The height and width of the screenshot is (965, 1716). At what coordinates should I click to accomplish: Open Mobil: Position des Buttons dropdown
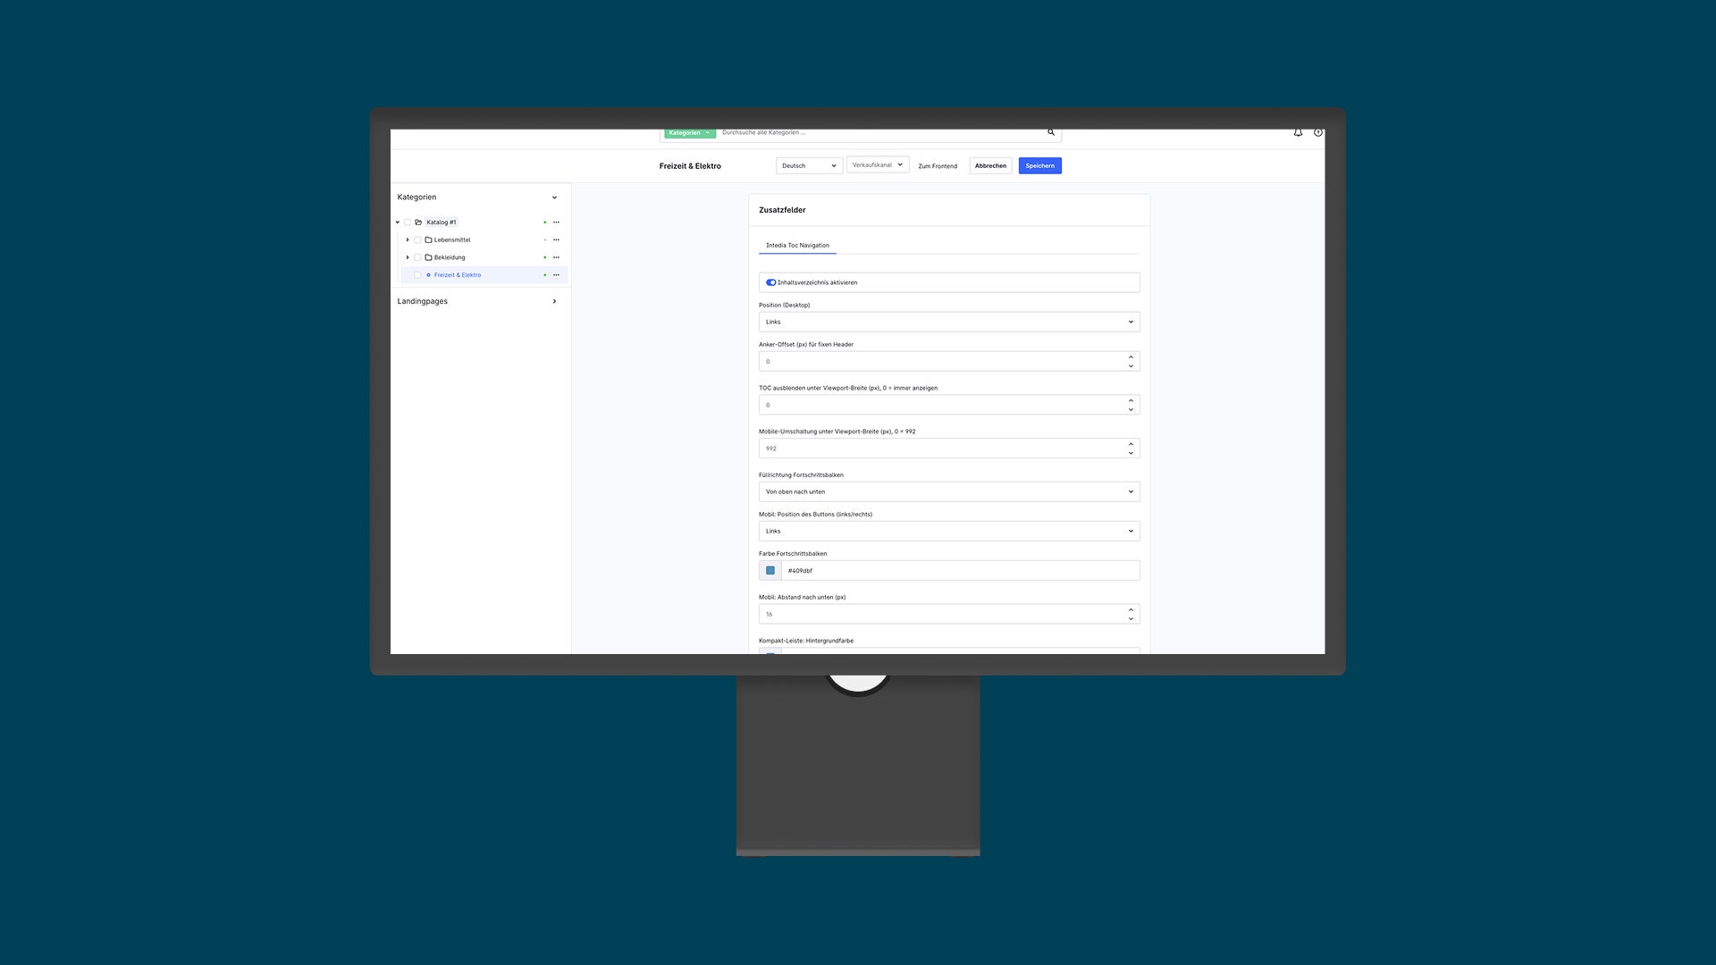pos(949,531)
